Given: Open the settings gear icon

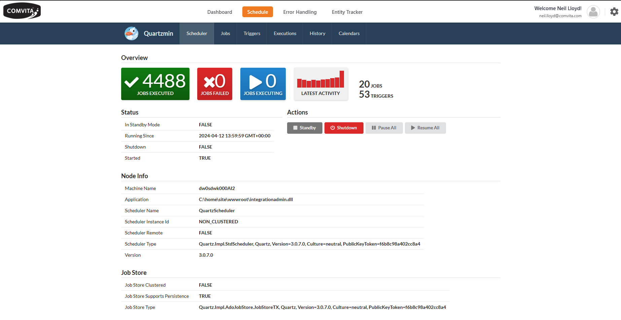Looking at the screenshot, I should (614, 12).
